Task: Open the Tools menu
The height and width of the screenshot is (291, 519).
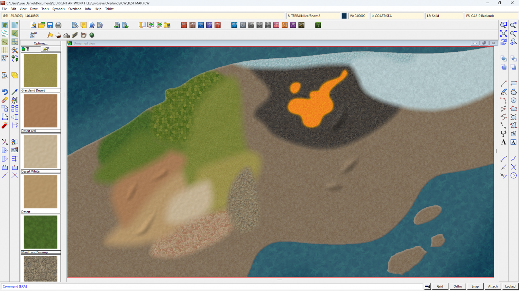Action: 45,9
